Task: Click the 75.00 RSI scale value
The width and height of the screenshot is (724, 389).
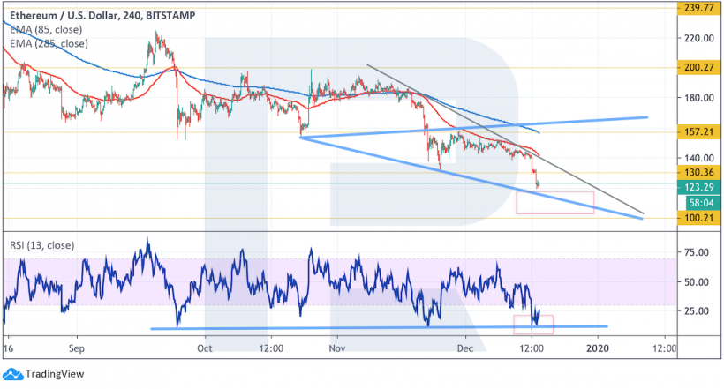Action: pos(692,253)
